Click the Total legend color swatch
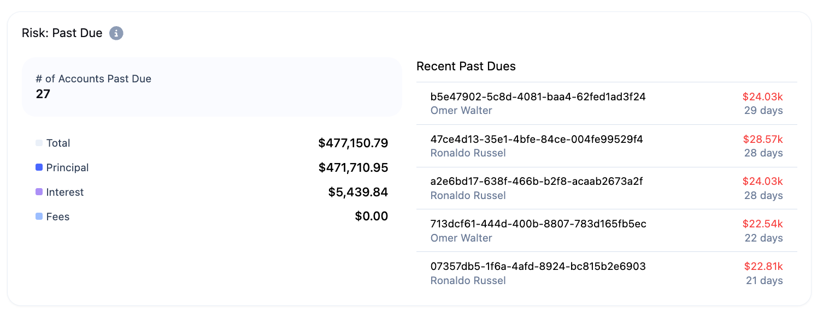This screenshot has width=823, height=313. click(x=39, y=143)
